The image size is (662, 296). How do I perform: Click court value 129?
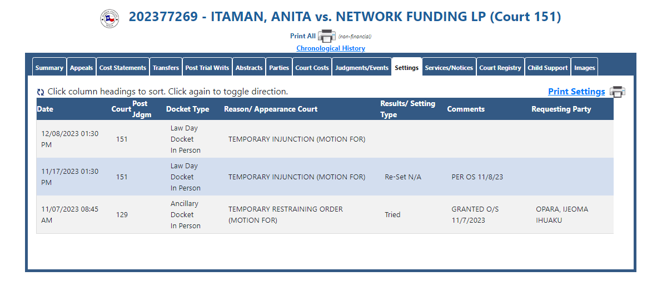point(122,214)
